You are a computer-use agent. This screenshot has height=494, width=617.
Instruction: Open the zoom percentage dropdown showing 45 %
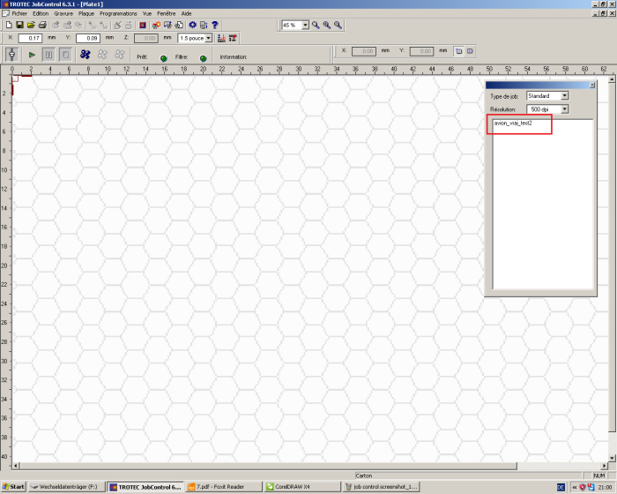pos(305,26)
